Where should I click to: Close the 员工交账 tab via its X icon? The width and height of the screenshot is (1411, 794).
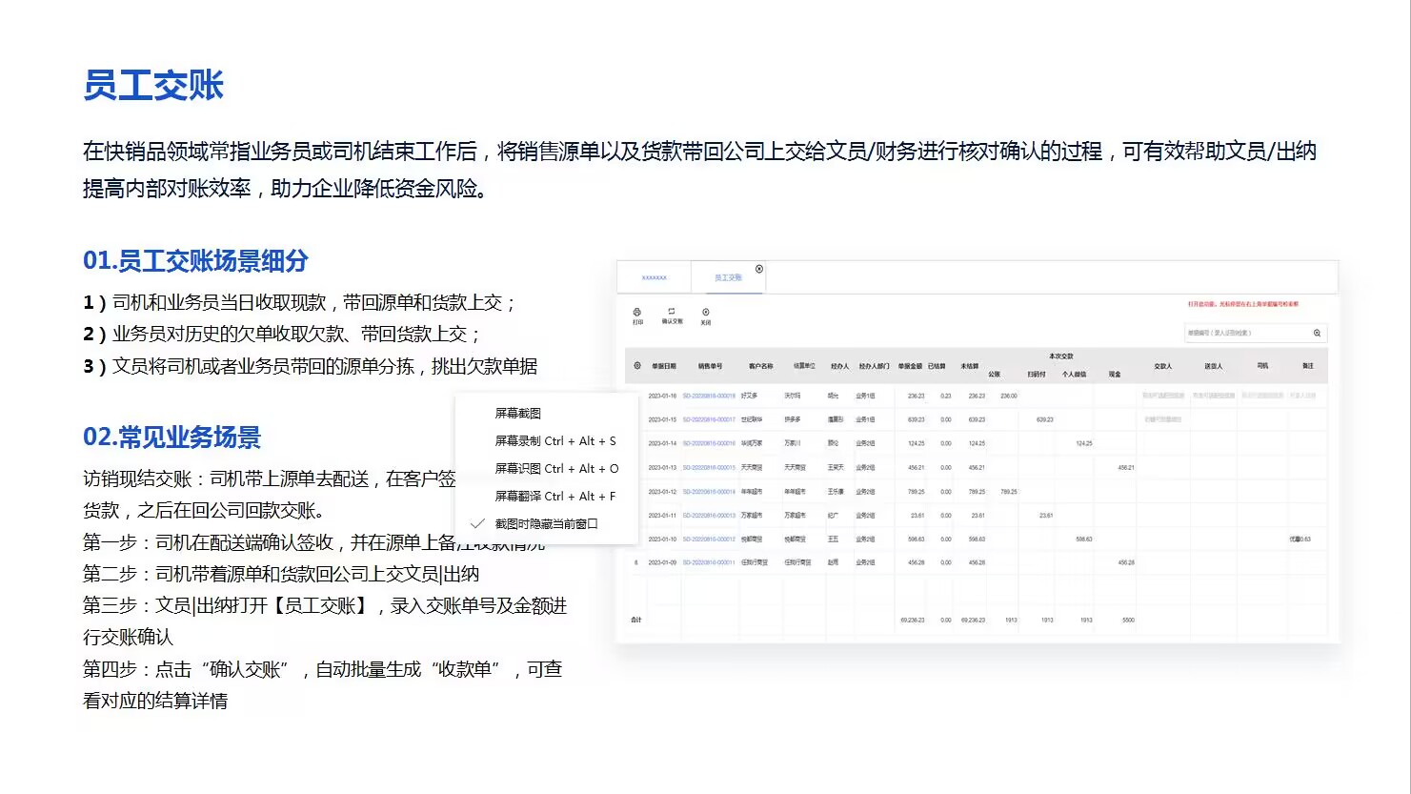click(759, 269)
